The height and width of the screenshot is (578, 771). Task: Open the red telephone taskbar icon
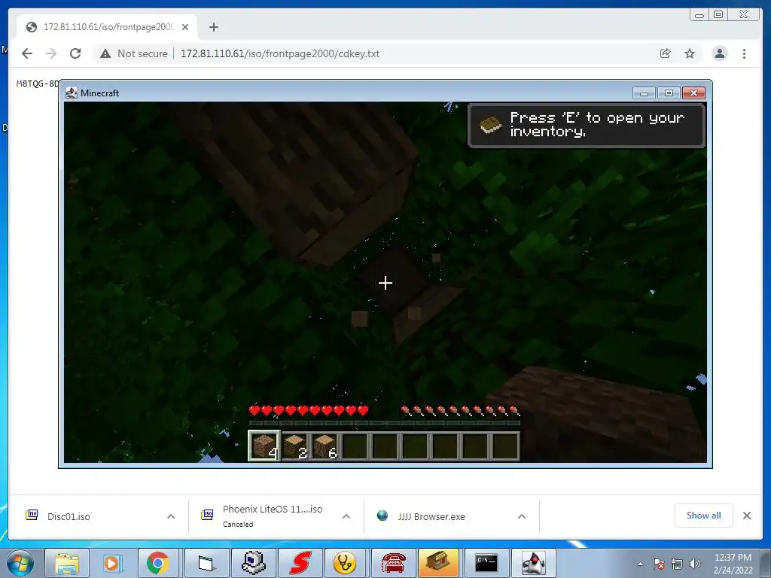pyautogui.click(x=394, y=563)
